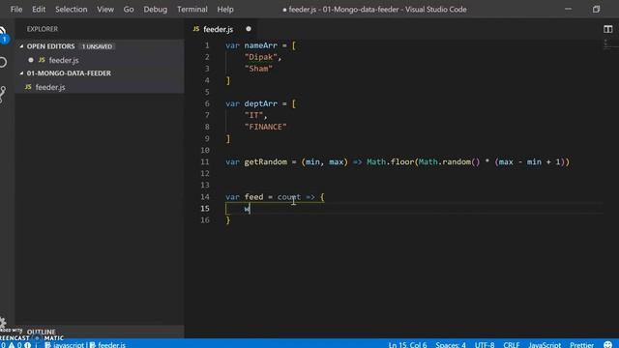Click "Sham" string on line 3
619x348 pixels.
258,69
